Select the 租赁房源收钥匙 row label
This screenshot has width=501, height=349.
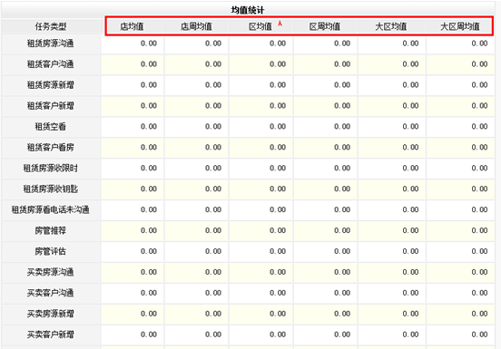[x=51, y=189]
